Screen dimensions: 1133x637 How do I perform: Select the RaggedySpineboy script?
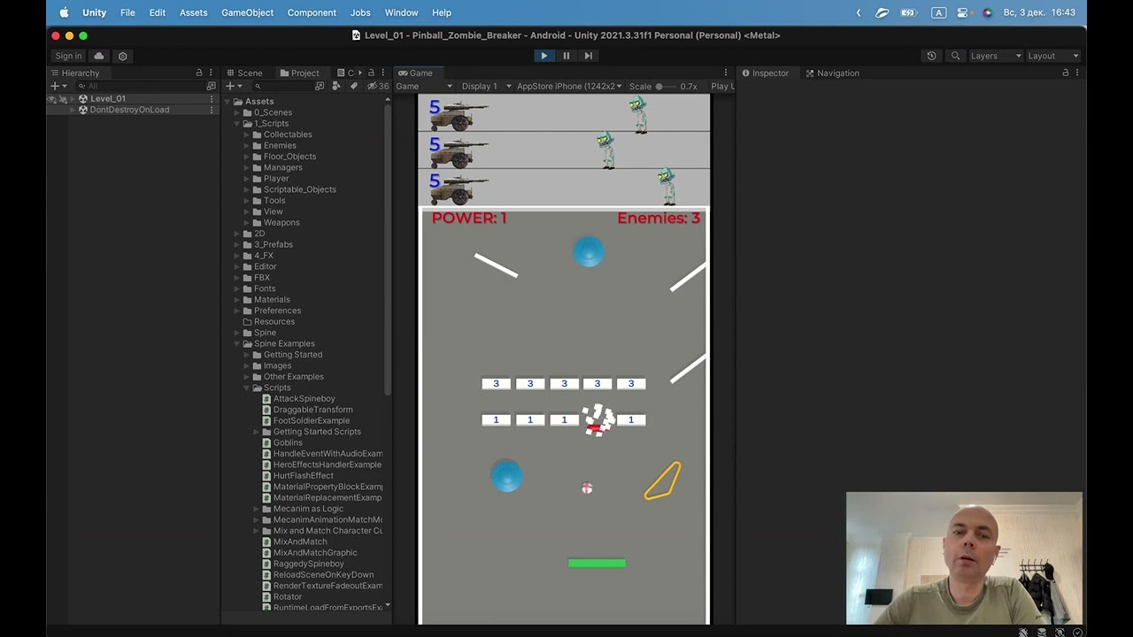pos(308,564)
